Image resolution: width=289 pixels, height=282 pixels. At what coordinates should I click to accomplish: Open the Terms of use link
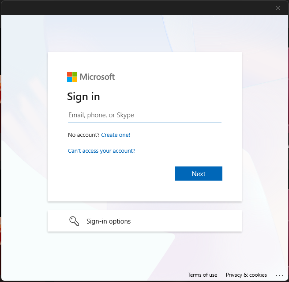pyautogui.click(x=203, y=275)
